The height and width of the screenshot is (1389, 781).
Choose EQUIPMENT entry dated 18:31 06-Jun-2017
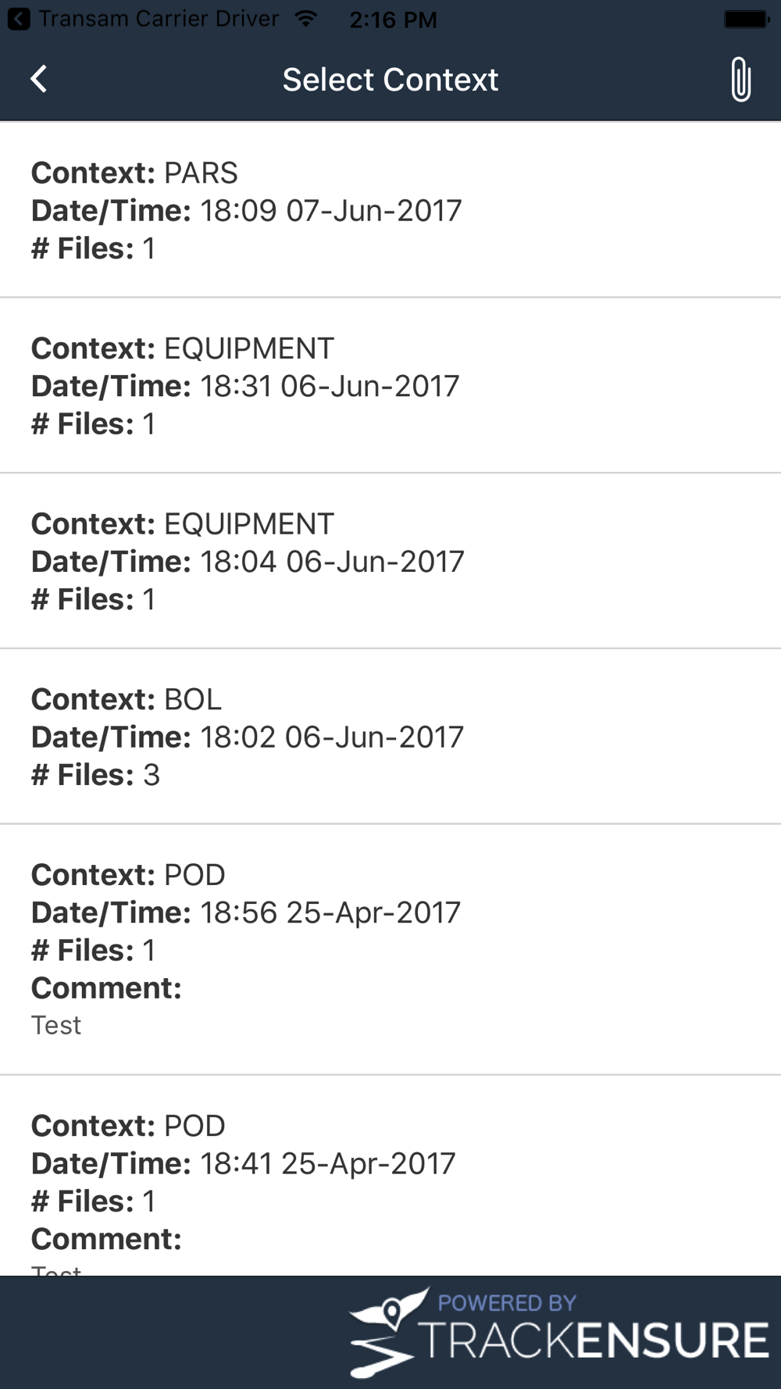pyautogui.click(x=390, y=385)
